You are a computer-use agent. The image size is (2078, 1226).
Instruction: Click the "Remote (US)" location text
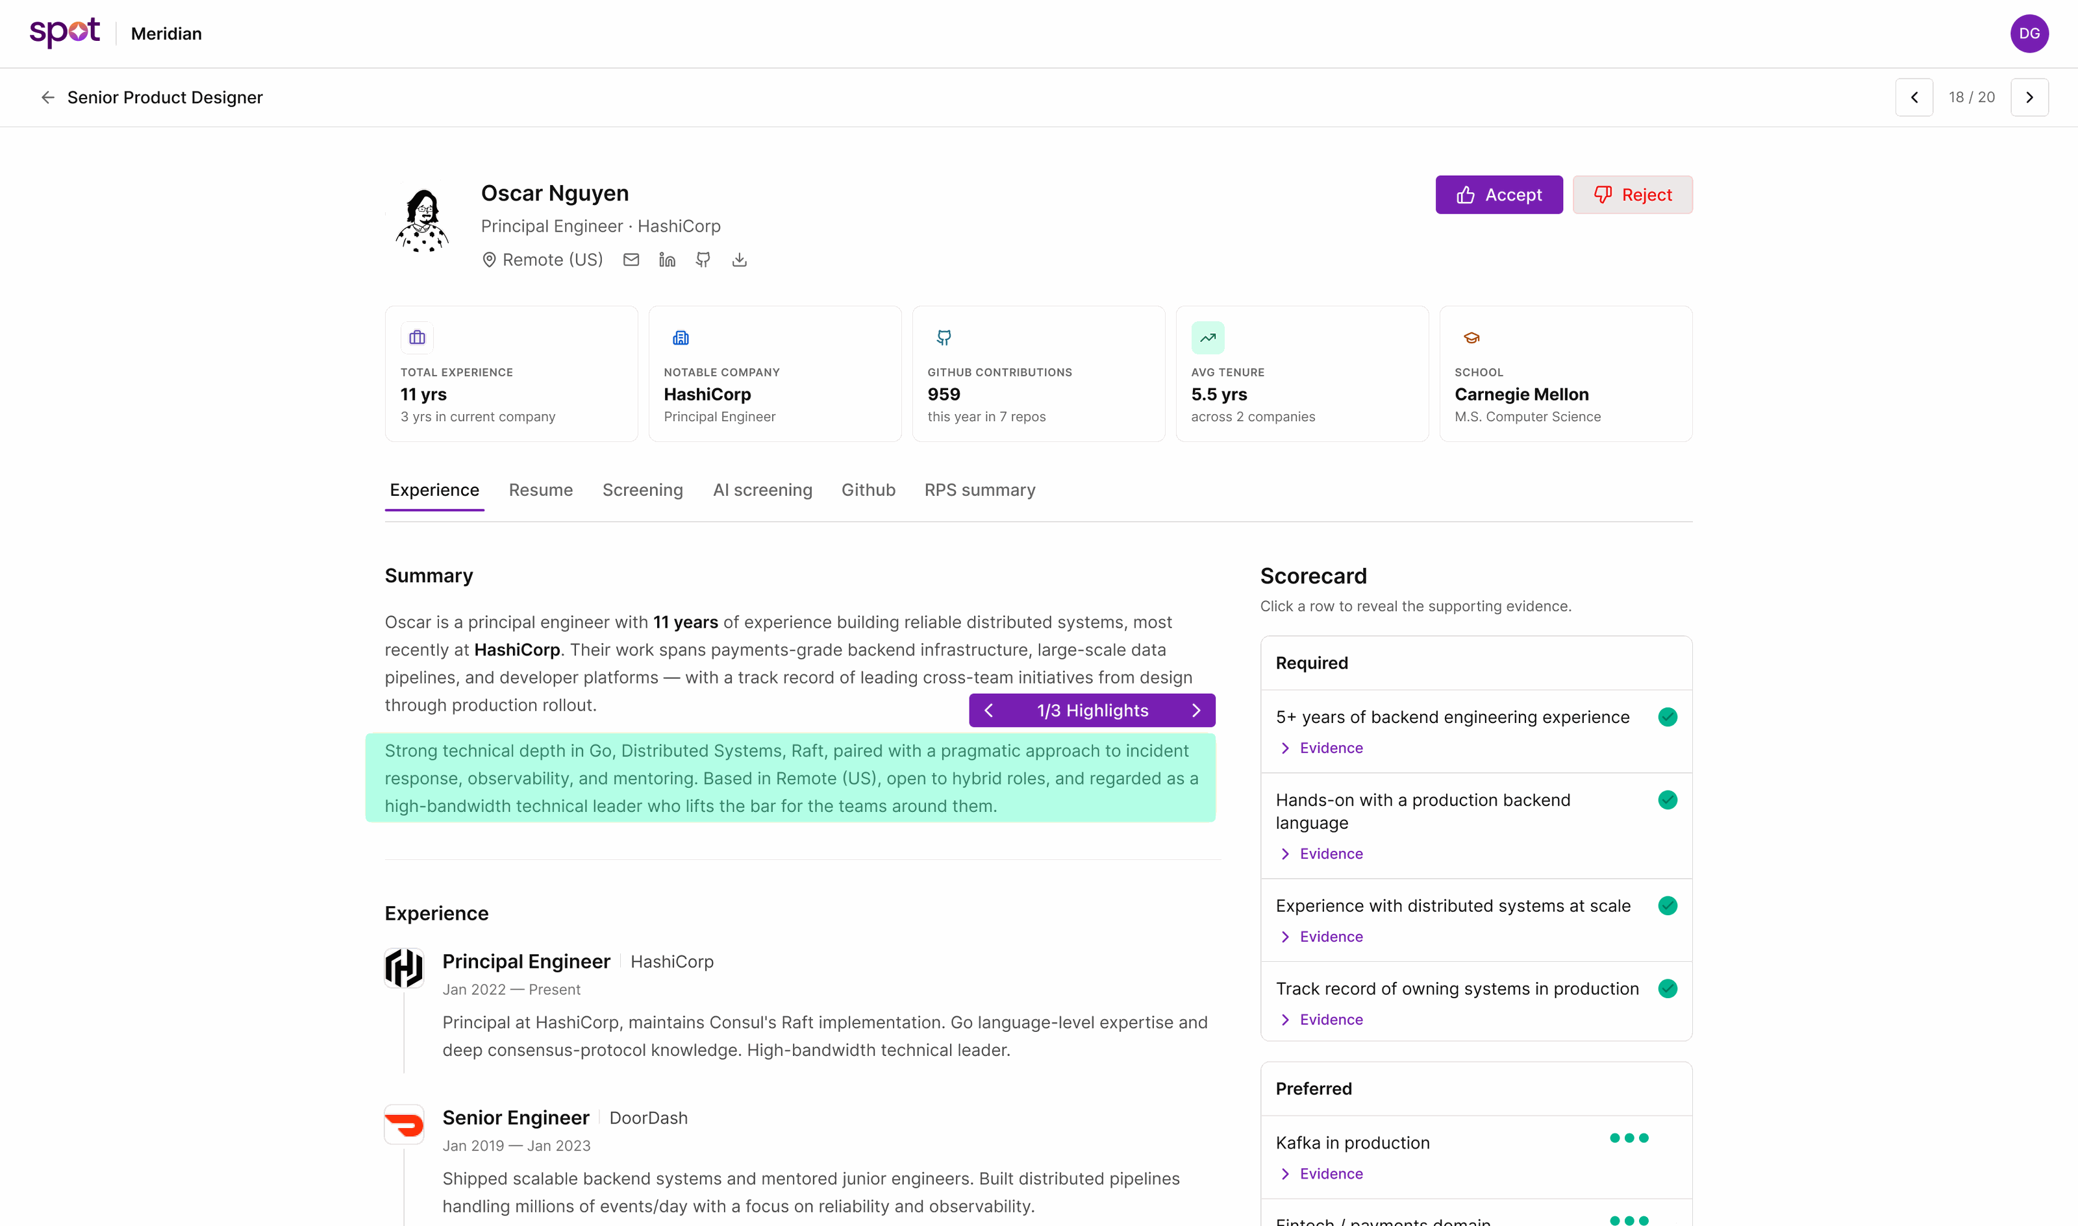[552, 260]
